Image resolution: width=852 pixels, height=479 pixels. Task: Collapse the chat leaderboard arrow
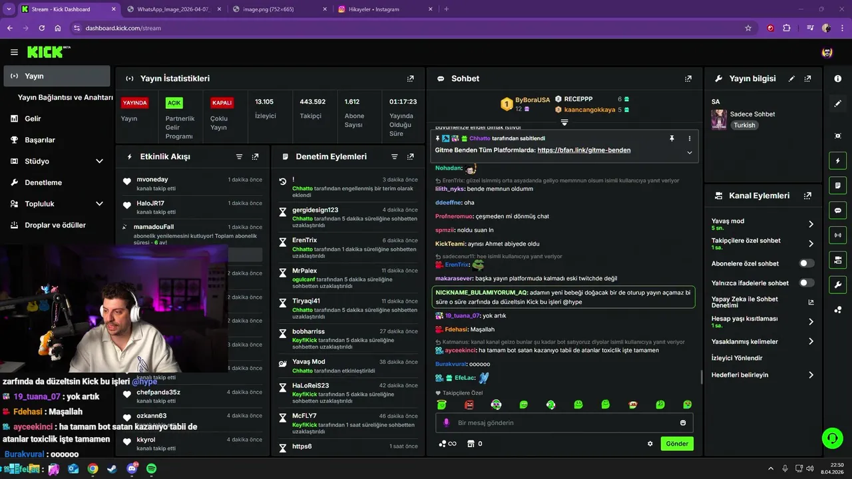click(x=564, y=122)
